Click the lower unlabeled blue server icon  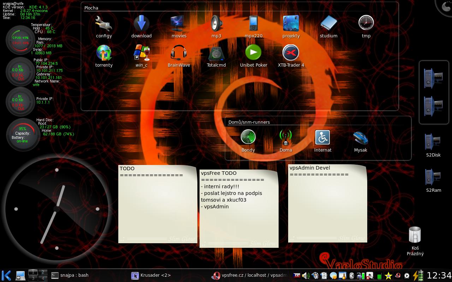click(x=433, y=106)
